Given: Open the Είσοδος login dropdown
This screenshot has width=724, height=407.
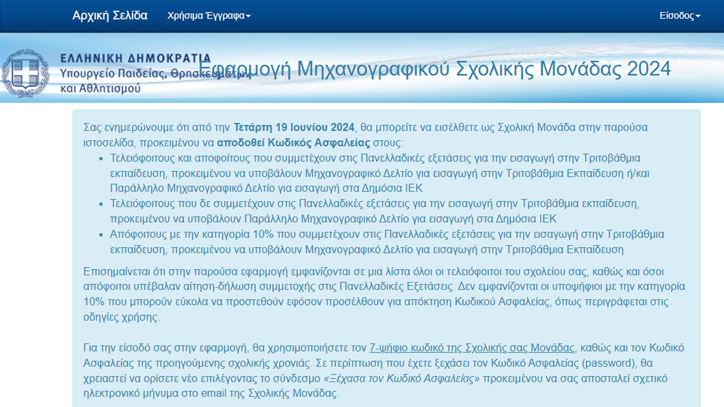Looking at the screenshot, I should 679,16.
